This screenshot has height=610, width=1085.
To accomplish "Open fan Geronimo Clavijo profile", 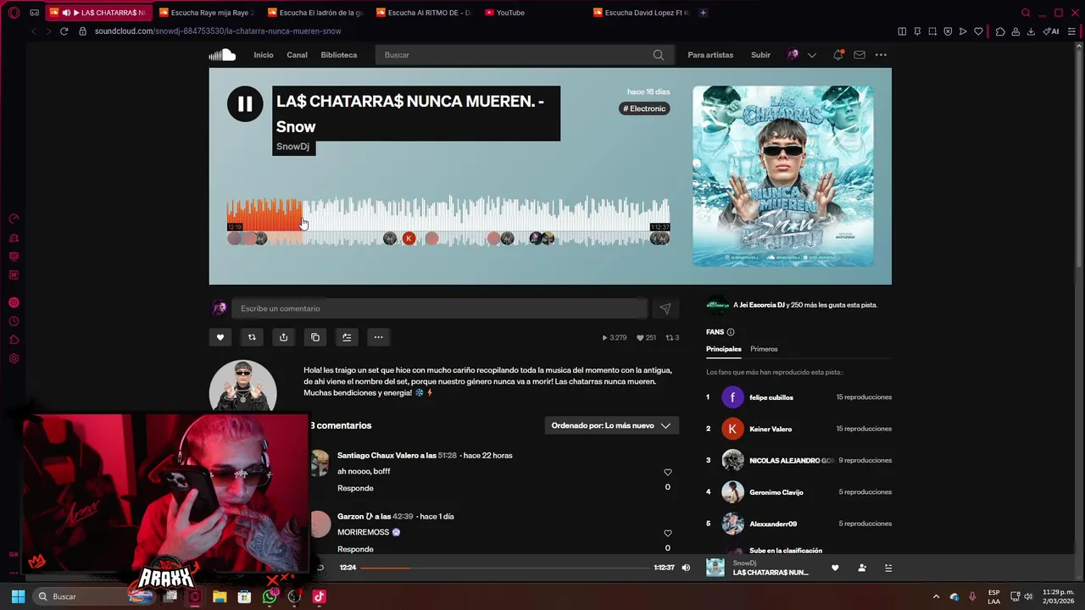I will [776, 492].
